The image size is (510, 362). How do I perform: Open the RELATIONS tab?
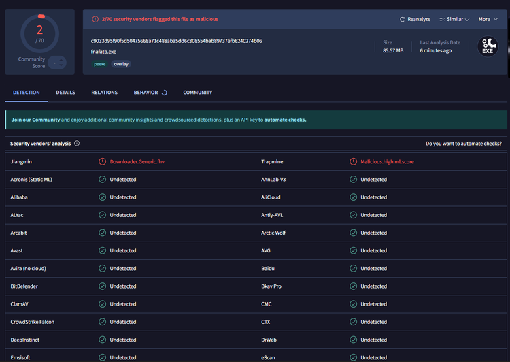pyautogui.click(x=105, y=93)
